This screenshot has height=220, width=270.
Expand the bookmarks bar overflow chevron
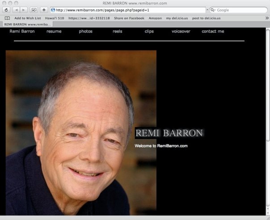pos(267,18)
